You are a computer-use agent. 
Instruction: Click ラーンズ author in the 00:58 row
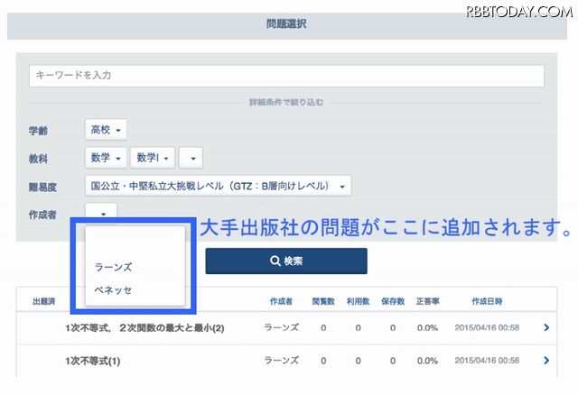pos(281,327)
